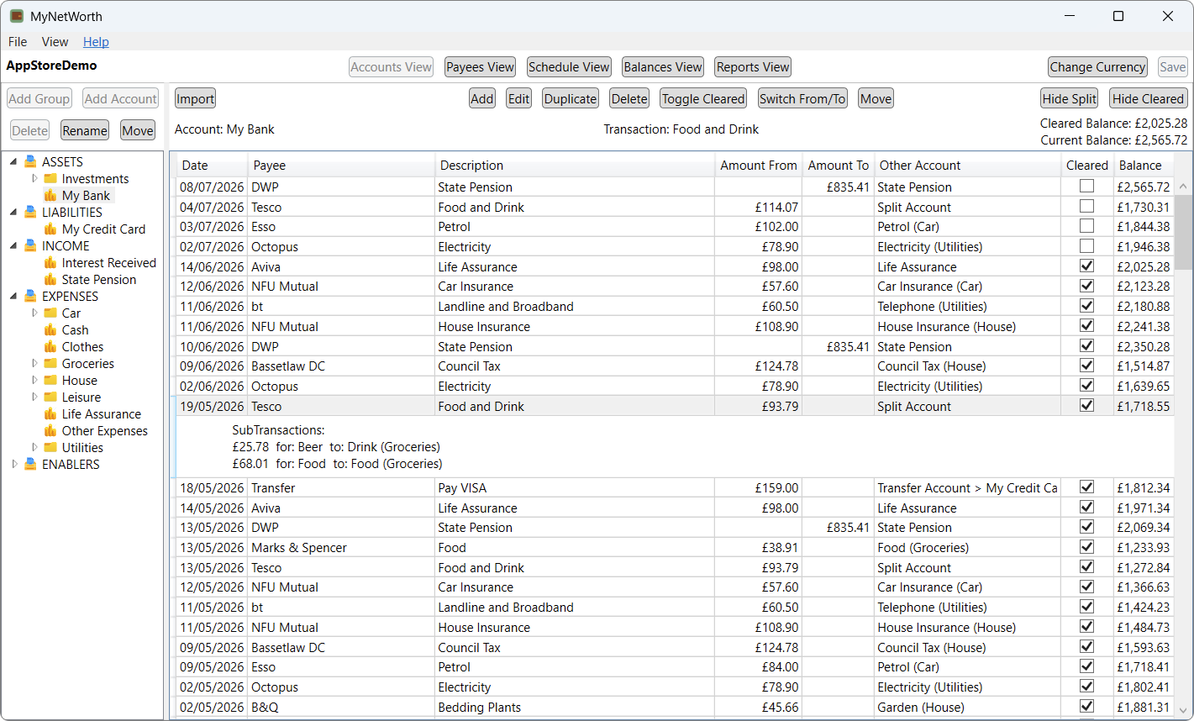Click the My Credit Card account icon
This screenshot has height=721, width=1194.
[x=50, y=229]
